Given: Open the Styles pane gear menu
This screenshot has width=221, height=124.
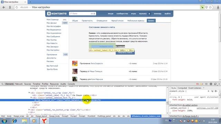Looking at the screenshot, I should click(216, 91).
